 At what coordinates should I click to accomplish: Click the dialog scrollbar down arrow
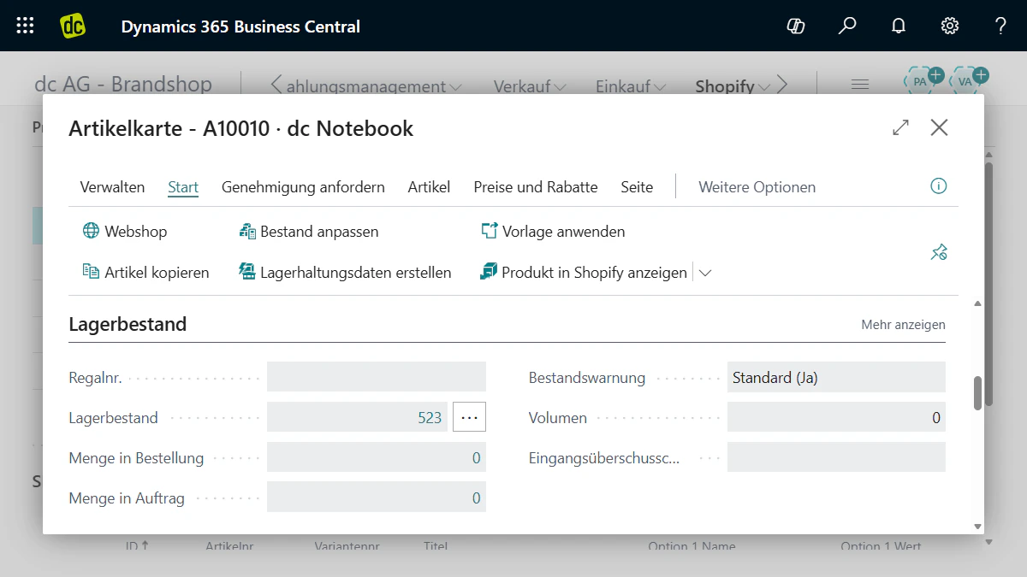(977, 527)
